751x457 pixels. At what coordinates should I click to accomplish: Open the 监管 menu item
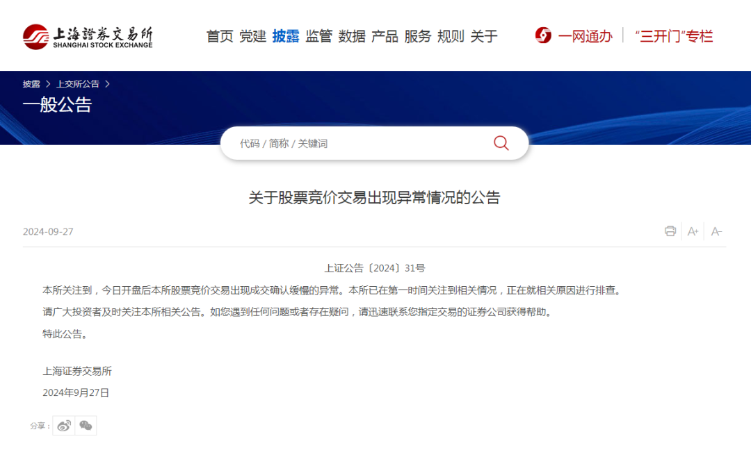319,36
